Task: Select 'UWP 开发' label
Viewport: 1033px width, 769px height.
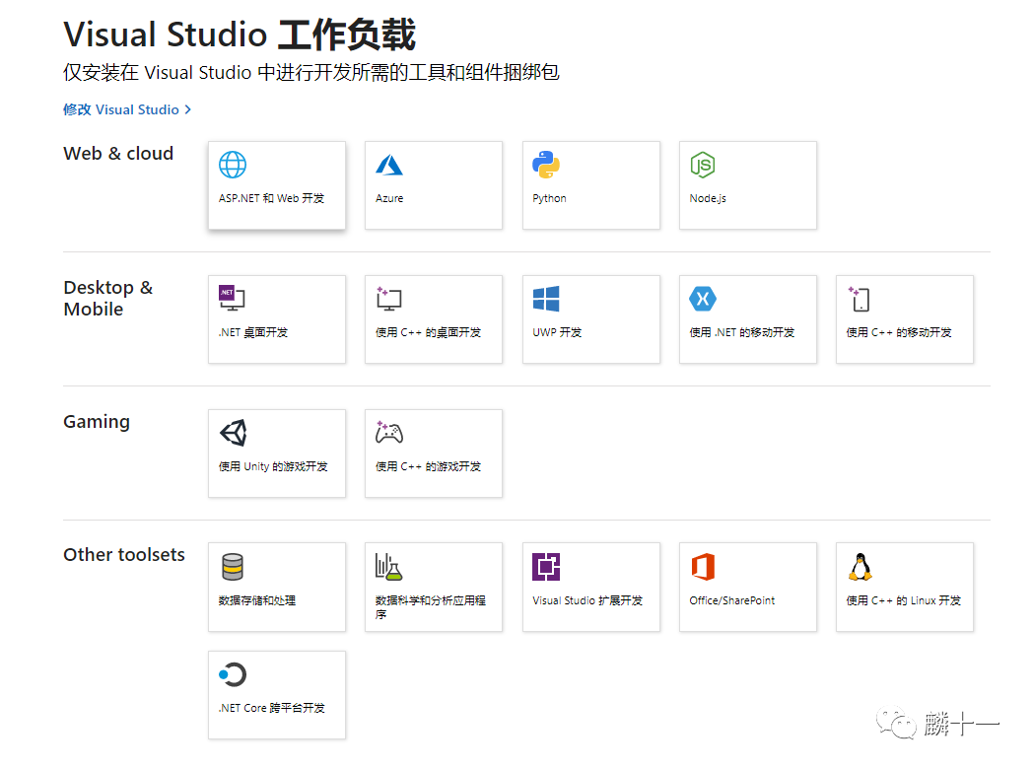Action: tap(557, 333)
